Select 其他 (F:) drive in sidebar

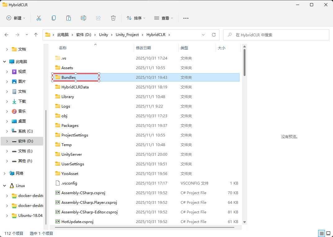(x=22, y=161)
